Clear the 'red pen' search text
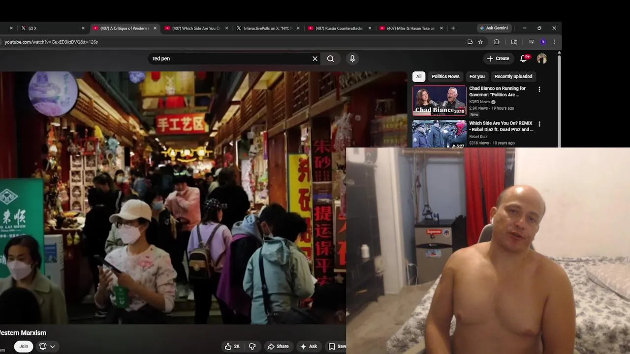Image resolution: width=630 pixels, height=354 pixels. (x=315, y=59)
